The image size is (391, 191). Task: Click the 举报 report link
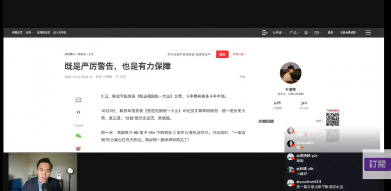pyautogui.click(x=243, y=77)
